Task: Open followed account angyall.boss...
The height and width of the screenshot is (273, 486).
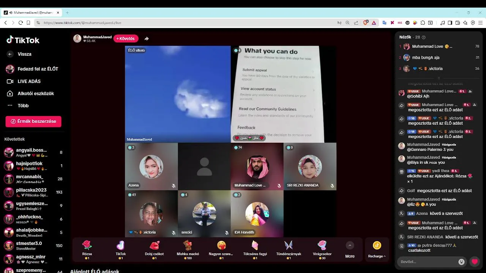Action: tap(33, 152)
